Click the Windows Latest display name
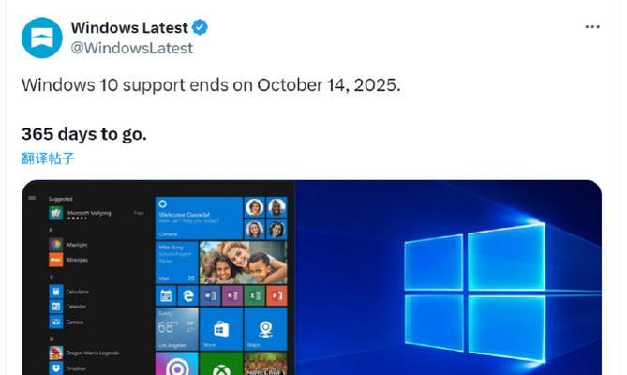Viewport: 627px width, 375px height. pyautogui.click(x=129, y=27)
